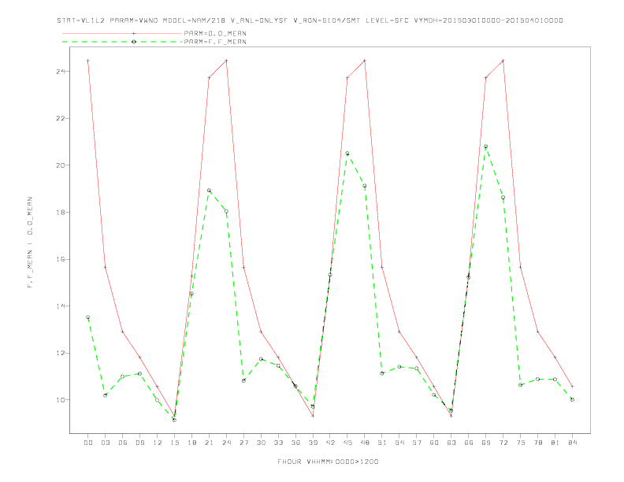The width and height of the screenshot is (624, 482).
Task: Click green forecast circle at hour 00
Action: point(88,317)
